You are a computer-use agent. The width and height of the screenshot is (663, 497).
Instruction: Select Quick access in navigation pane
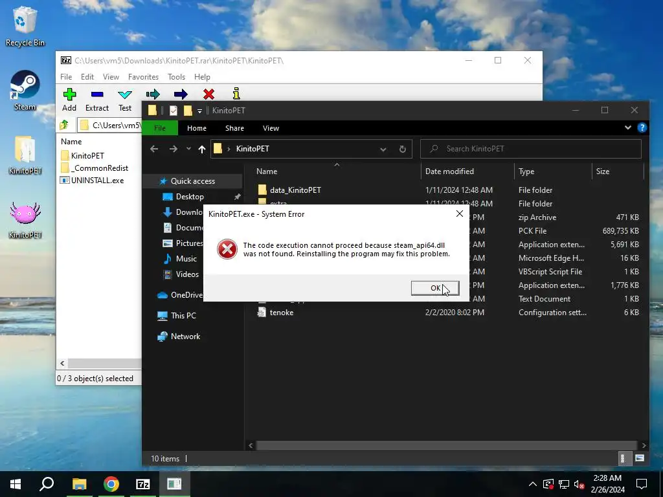click(x=192, y=181)
